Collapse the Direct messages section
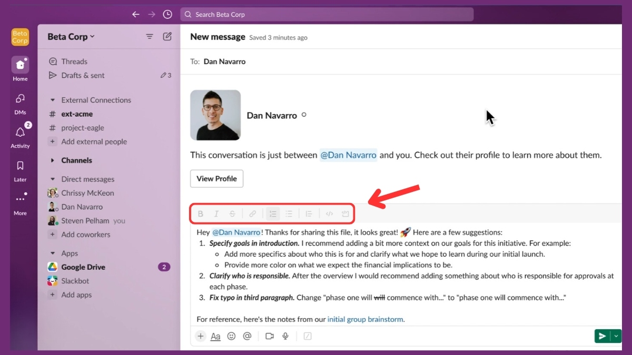Viewport: 632px width, 355px height. click(52, 179)
